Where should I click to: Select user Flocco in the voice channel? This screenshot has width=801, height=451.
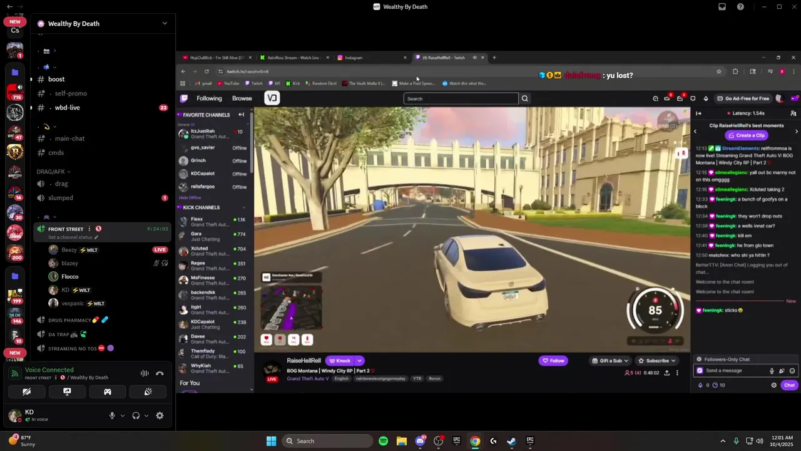pos(69,276)
